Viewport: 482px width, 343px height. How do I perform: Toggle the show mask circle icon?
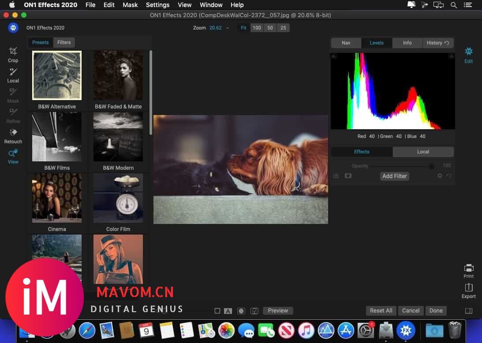click(241, 311)
